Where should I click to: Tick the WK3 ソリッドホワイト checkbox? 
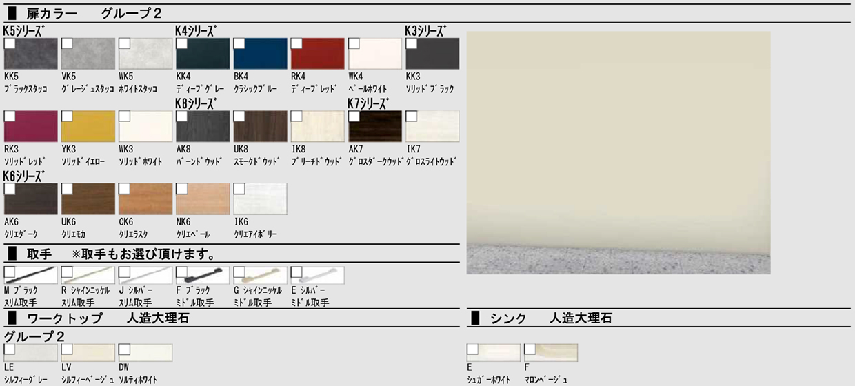124,116
